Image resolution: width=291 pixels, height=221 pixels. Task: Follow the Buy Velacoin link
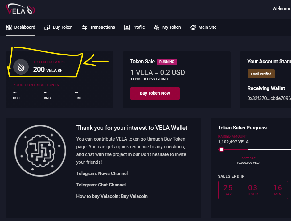(134, 196)
